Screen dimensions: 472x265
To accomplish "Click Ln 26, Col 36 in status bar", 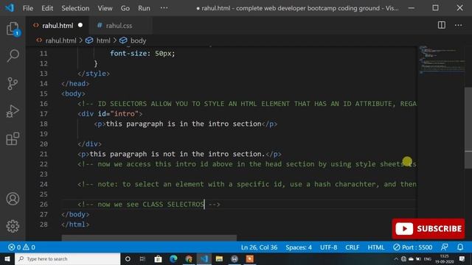I will (x=259, y=247).
